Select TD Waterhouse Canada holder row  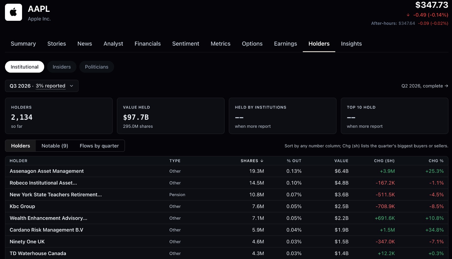click(227, 253)
